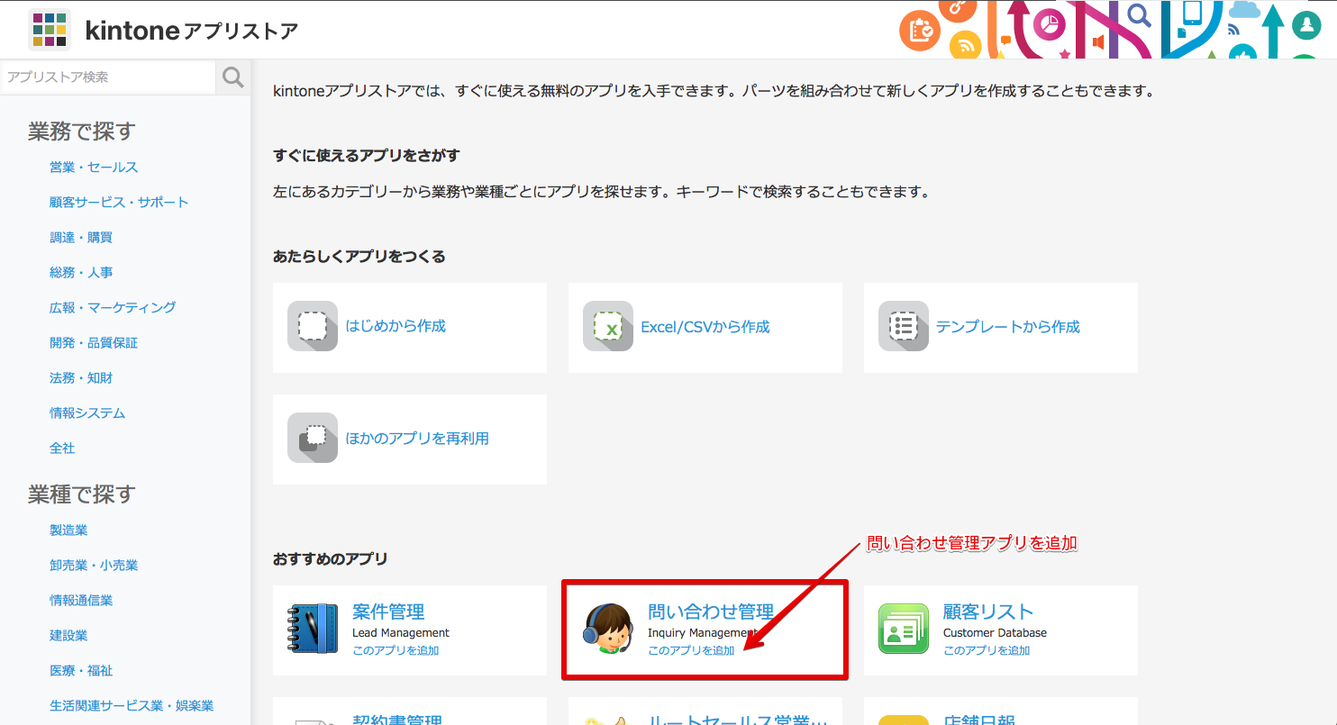1337x725 pixels.
Task: Select the 全社 category
Action: [62, 449]
